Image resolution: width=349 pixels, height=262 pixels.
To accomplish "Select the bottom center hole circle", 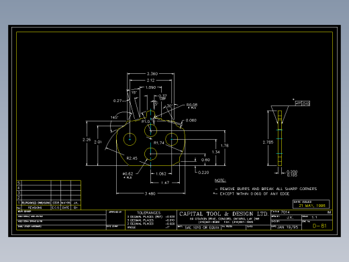I will (x=150, y=154).
